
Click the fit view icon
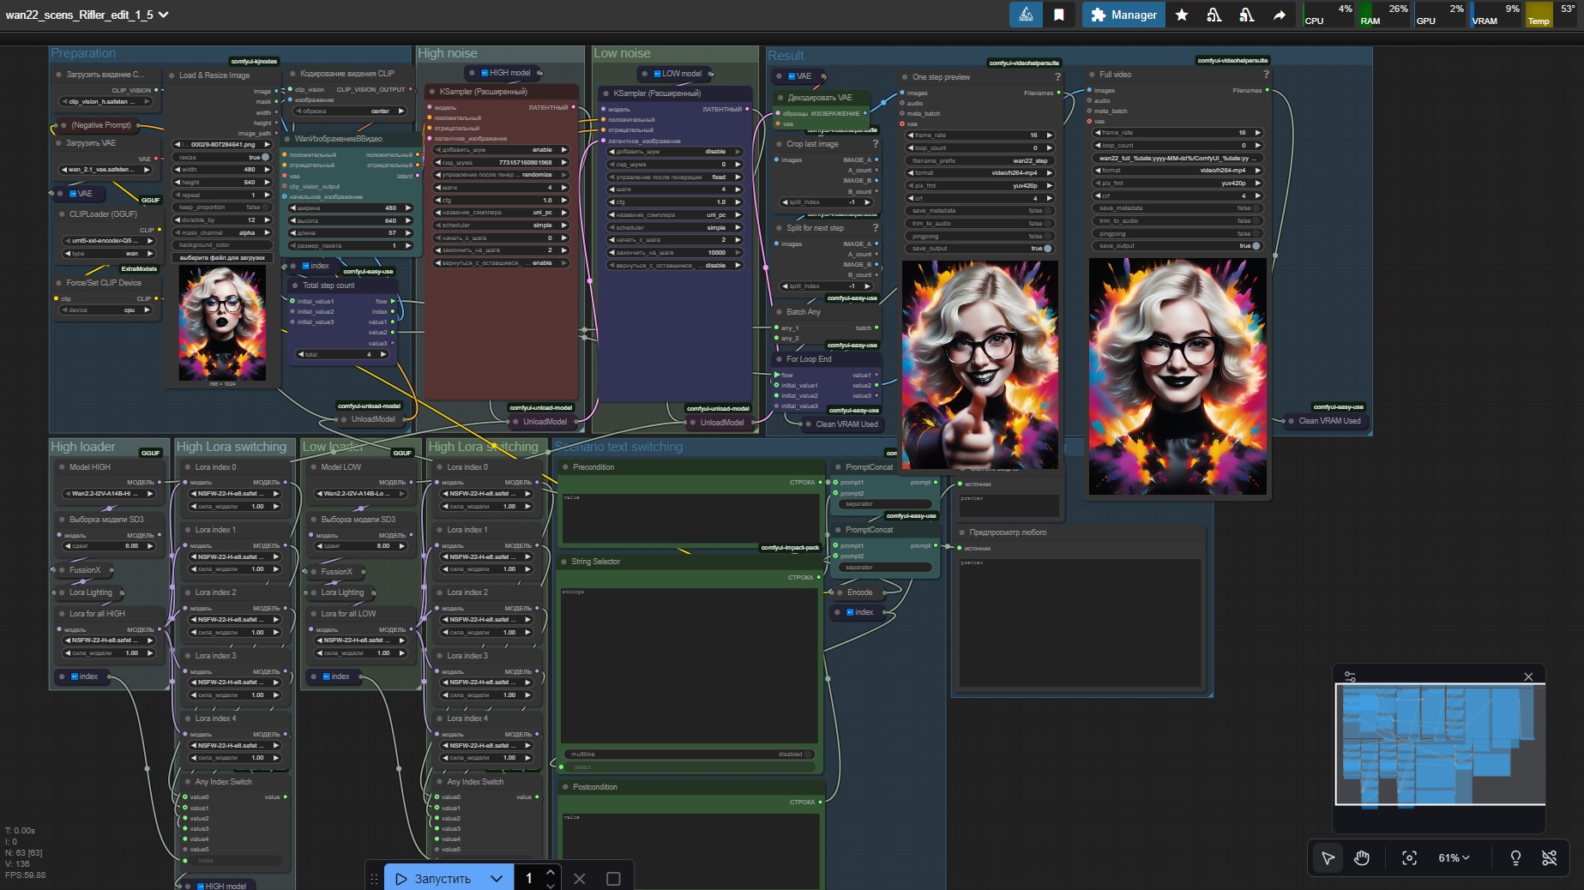[x=1409, y=858]
